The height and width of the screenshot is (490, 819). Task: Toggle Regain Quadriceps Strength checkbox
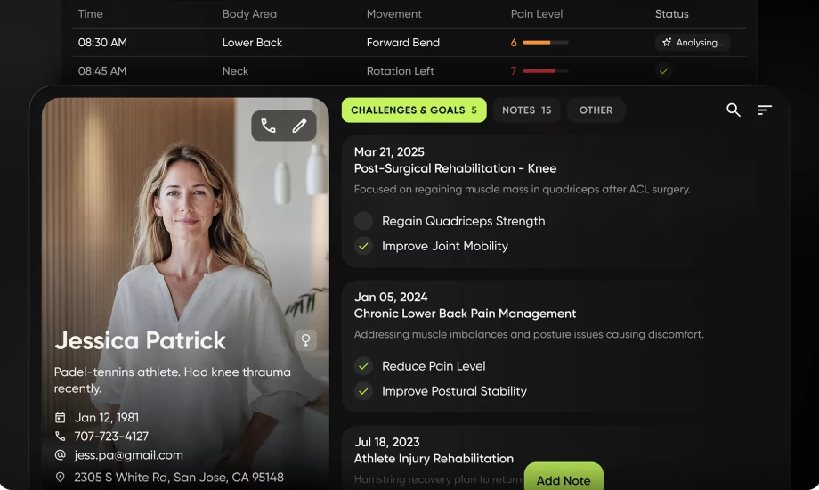363,221
